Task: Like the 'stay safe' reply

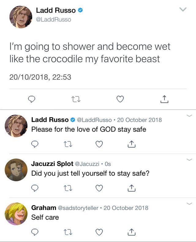Action: 99,143
